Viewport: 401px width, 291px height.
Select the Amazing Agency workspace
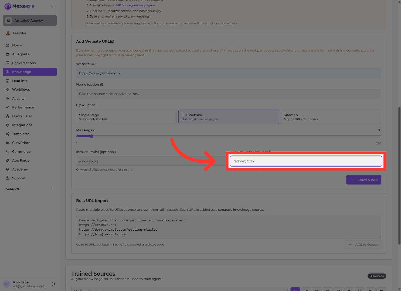[30, 20]
